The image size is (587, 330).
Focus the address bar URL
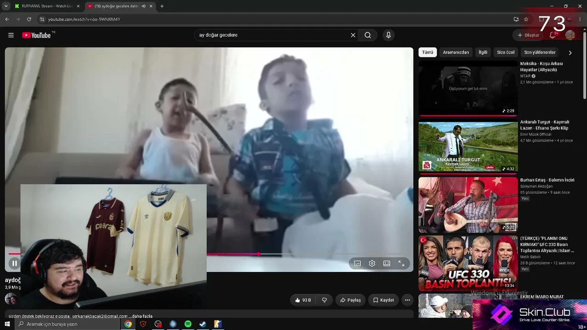click(x=84, y=19)
